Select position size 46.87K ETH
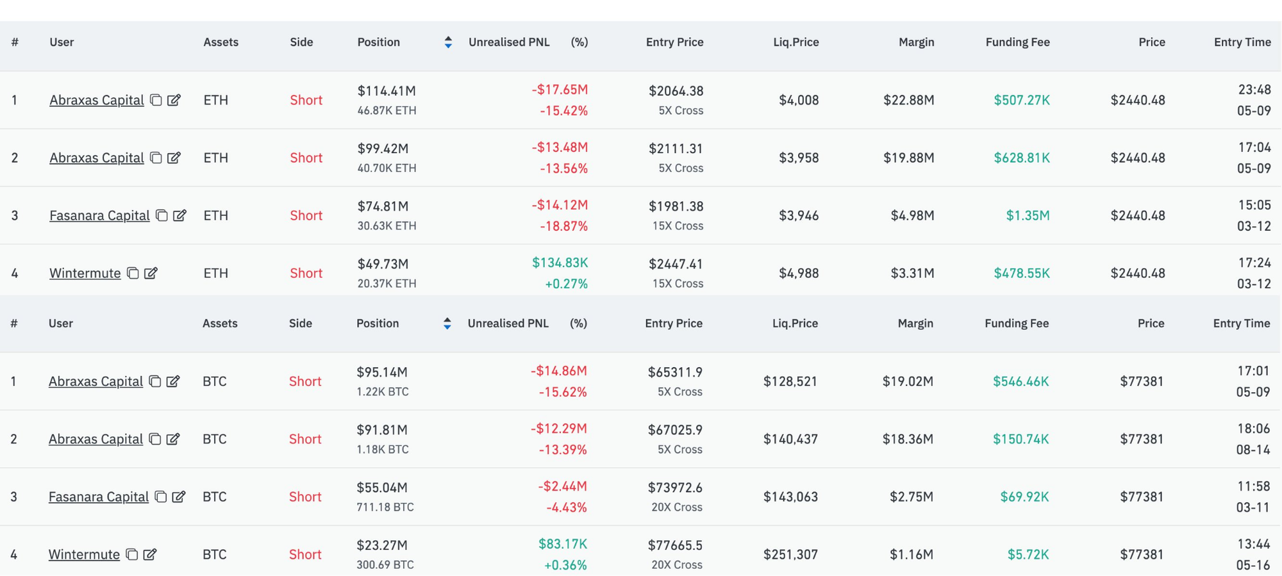This screenshot has width=1282, height=576. [x=387, y=110]
